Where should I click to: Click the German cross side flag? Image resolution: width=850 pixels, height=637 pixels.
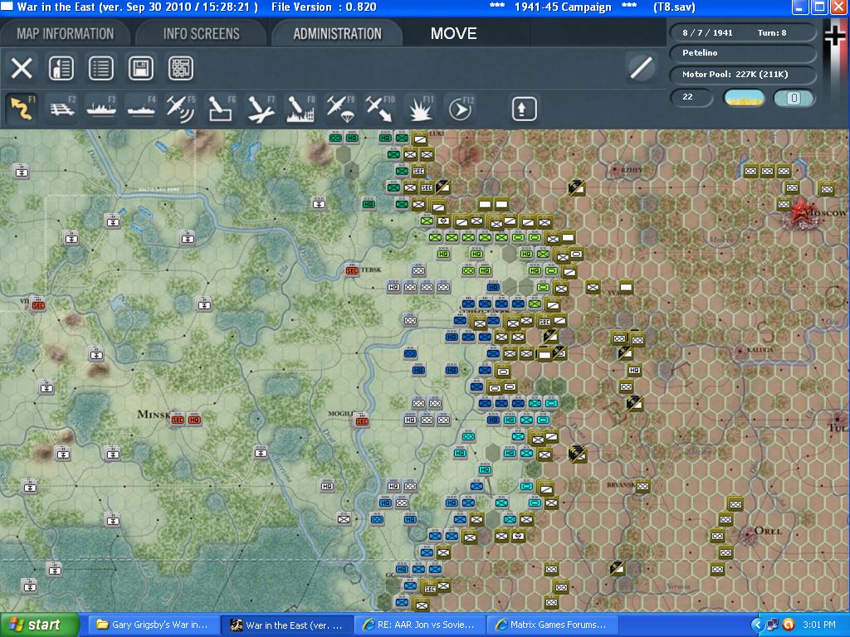pyautogui.click(x=835, y=35)
